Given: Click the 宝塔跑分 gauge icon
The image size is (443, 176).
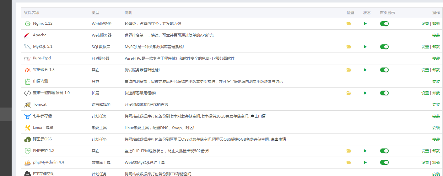Looking at the screenshot, I should coord(27,70).
